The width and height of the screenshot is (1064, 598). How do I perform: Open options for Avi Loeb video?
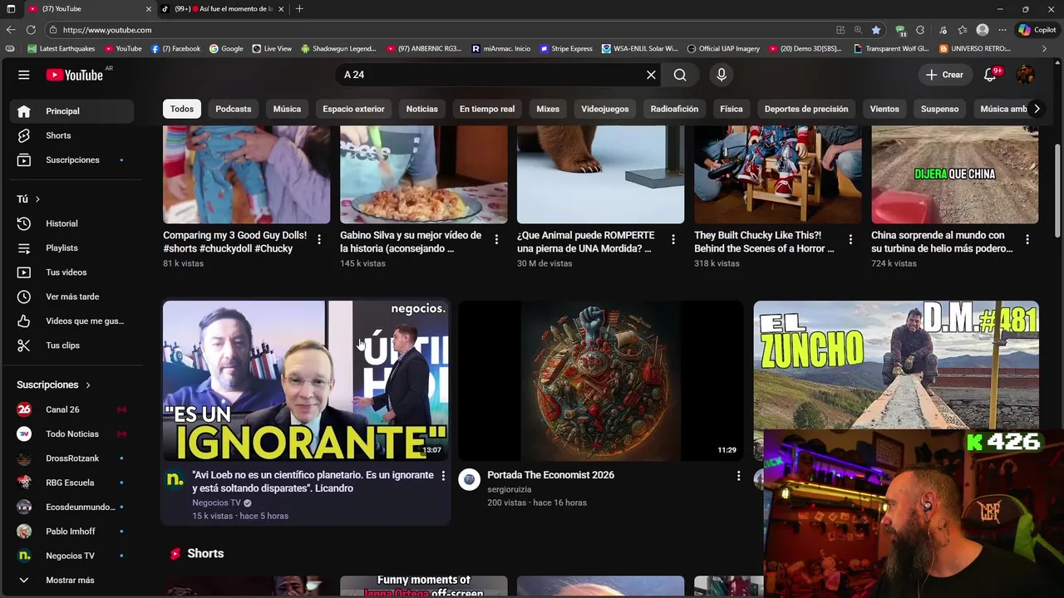(443, 476)
